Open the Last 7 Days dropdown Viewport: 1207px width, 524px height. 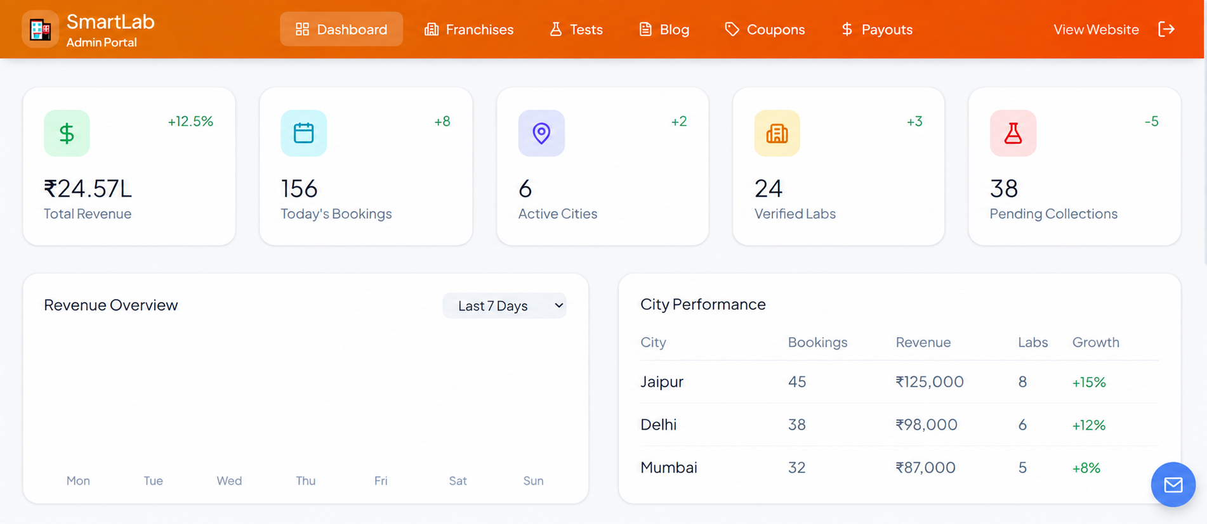[505, 305]
